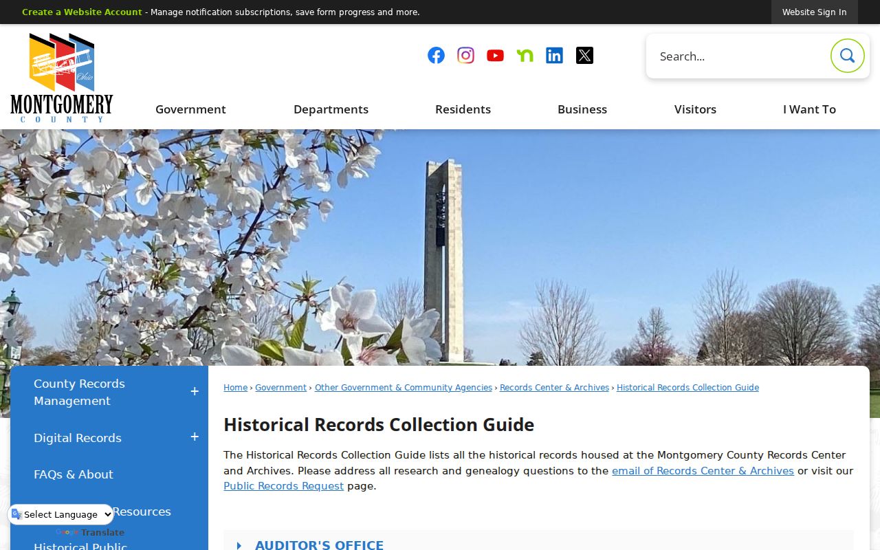
Task: Go to Home breadcrumb link
Action: click(235, 388)
